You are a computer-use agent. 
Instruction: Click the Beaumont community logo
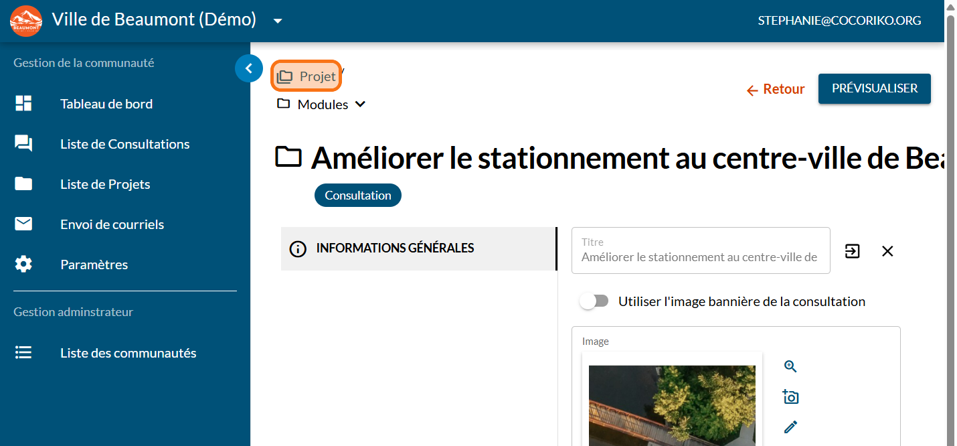[x=26, y=21]
